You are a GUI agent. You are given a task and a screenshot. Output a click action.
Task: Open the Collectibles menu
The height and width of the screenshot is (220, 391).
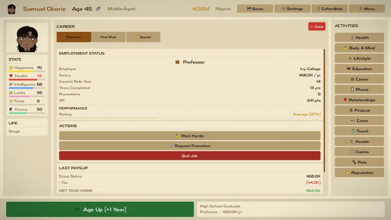pyautogui.click(x=330, y=9)
